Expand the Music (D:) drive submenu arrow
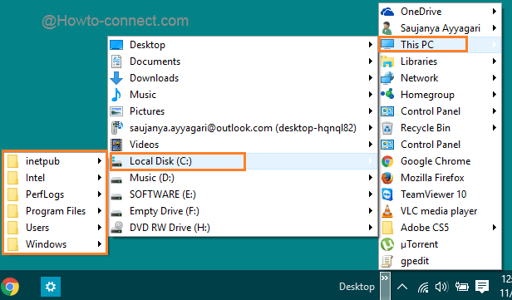 pos(371,178)
